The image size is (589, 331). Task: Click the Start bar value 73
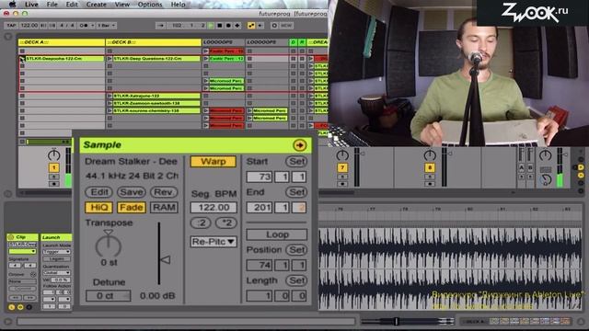tap(259, 177)
